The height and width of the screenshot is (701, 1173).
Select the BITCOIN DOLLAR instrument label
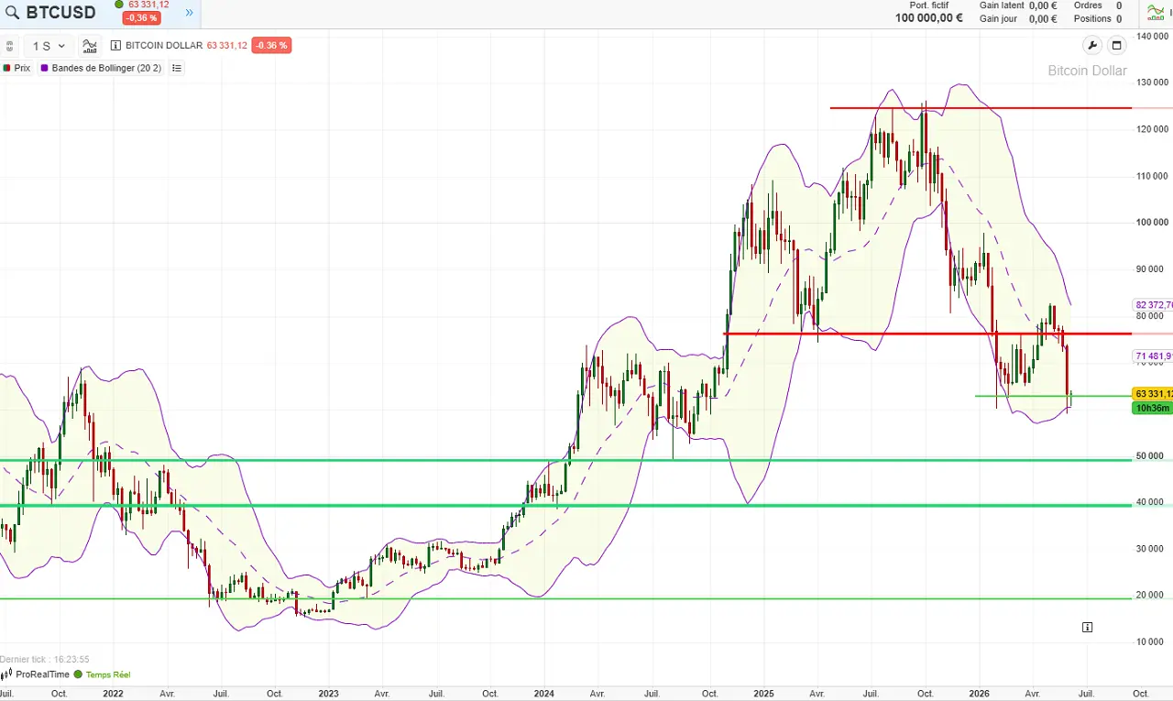point(163,45)
